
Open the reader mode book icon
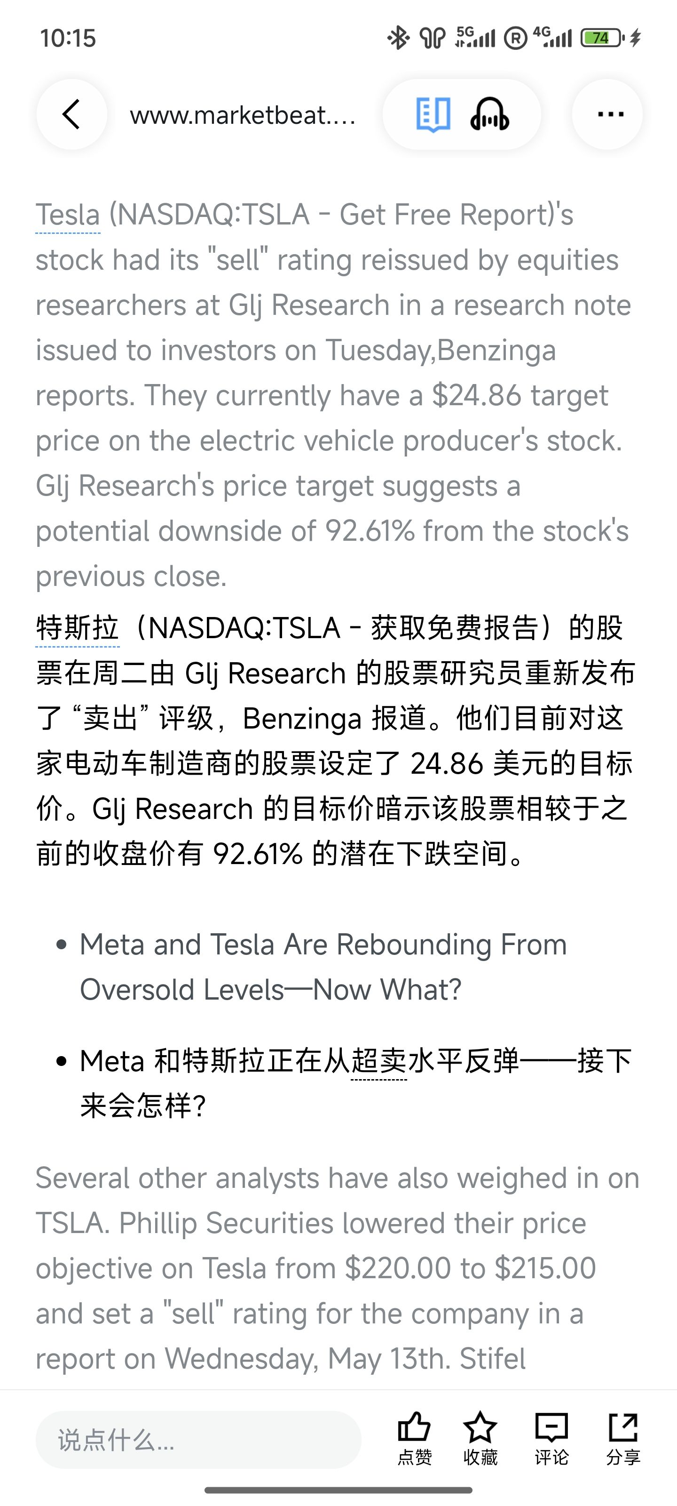point(433,114)
